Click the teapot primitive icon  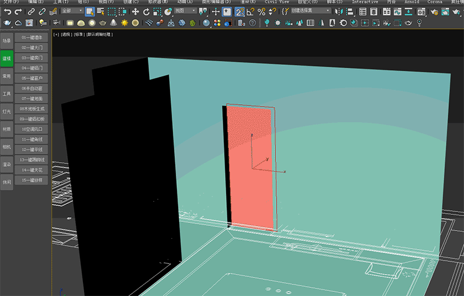[103, 23]
